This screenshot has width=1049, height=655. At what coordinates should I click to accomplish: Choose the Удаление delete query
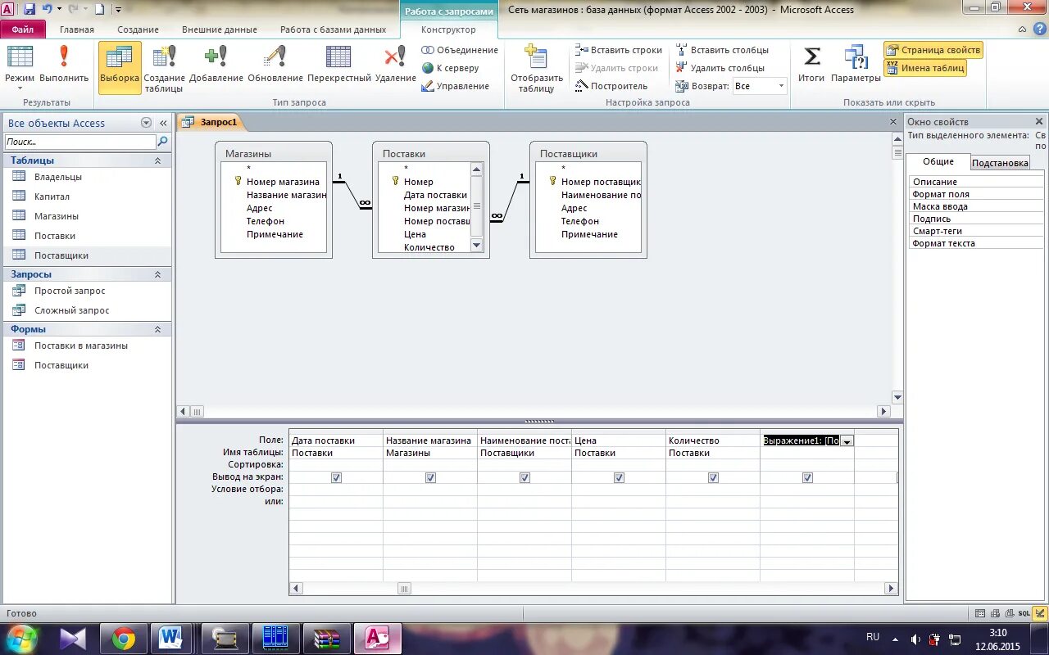coord(396,65)
